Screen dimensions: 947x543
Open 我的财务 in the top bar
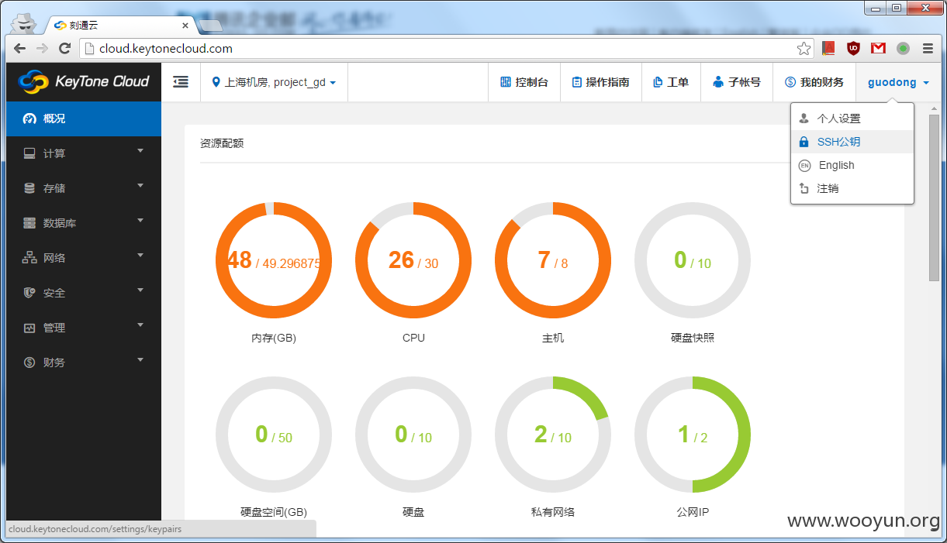(x=814, y=82)
